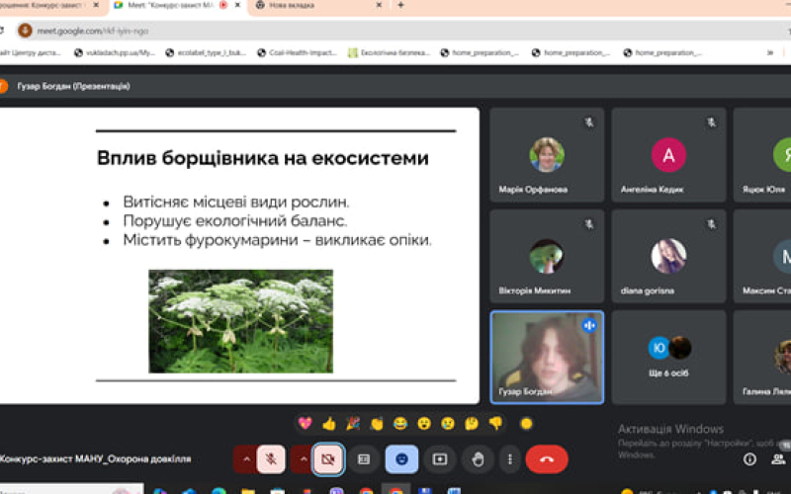Click Гузар Богдан speaking indicator icon

(x=589, y=326)
